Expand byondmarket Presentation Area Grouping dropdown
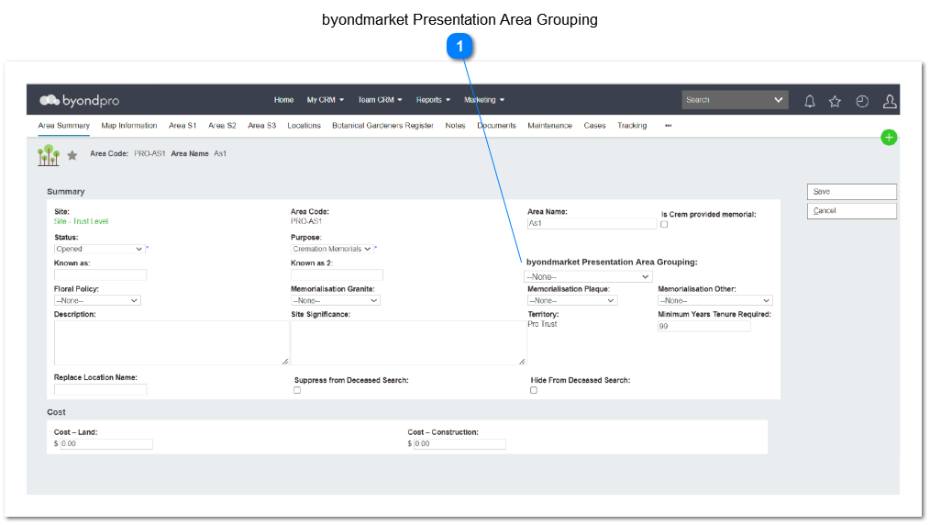Image resolution: width=930 pixels, height=525 pixels. coord(588,277)
